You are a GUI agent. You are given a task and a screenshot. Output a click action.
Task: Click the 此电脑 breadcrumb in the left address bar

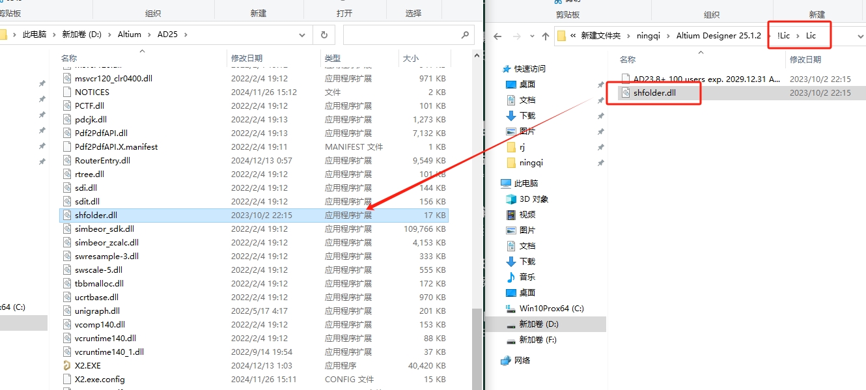35,35
